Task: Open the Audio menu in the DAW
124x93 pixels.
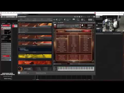Action: (x=11, y=13)
